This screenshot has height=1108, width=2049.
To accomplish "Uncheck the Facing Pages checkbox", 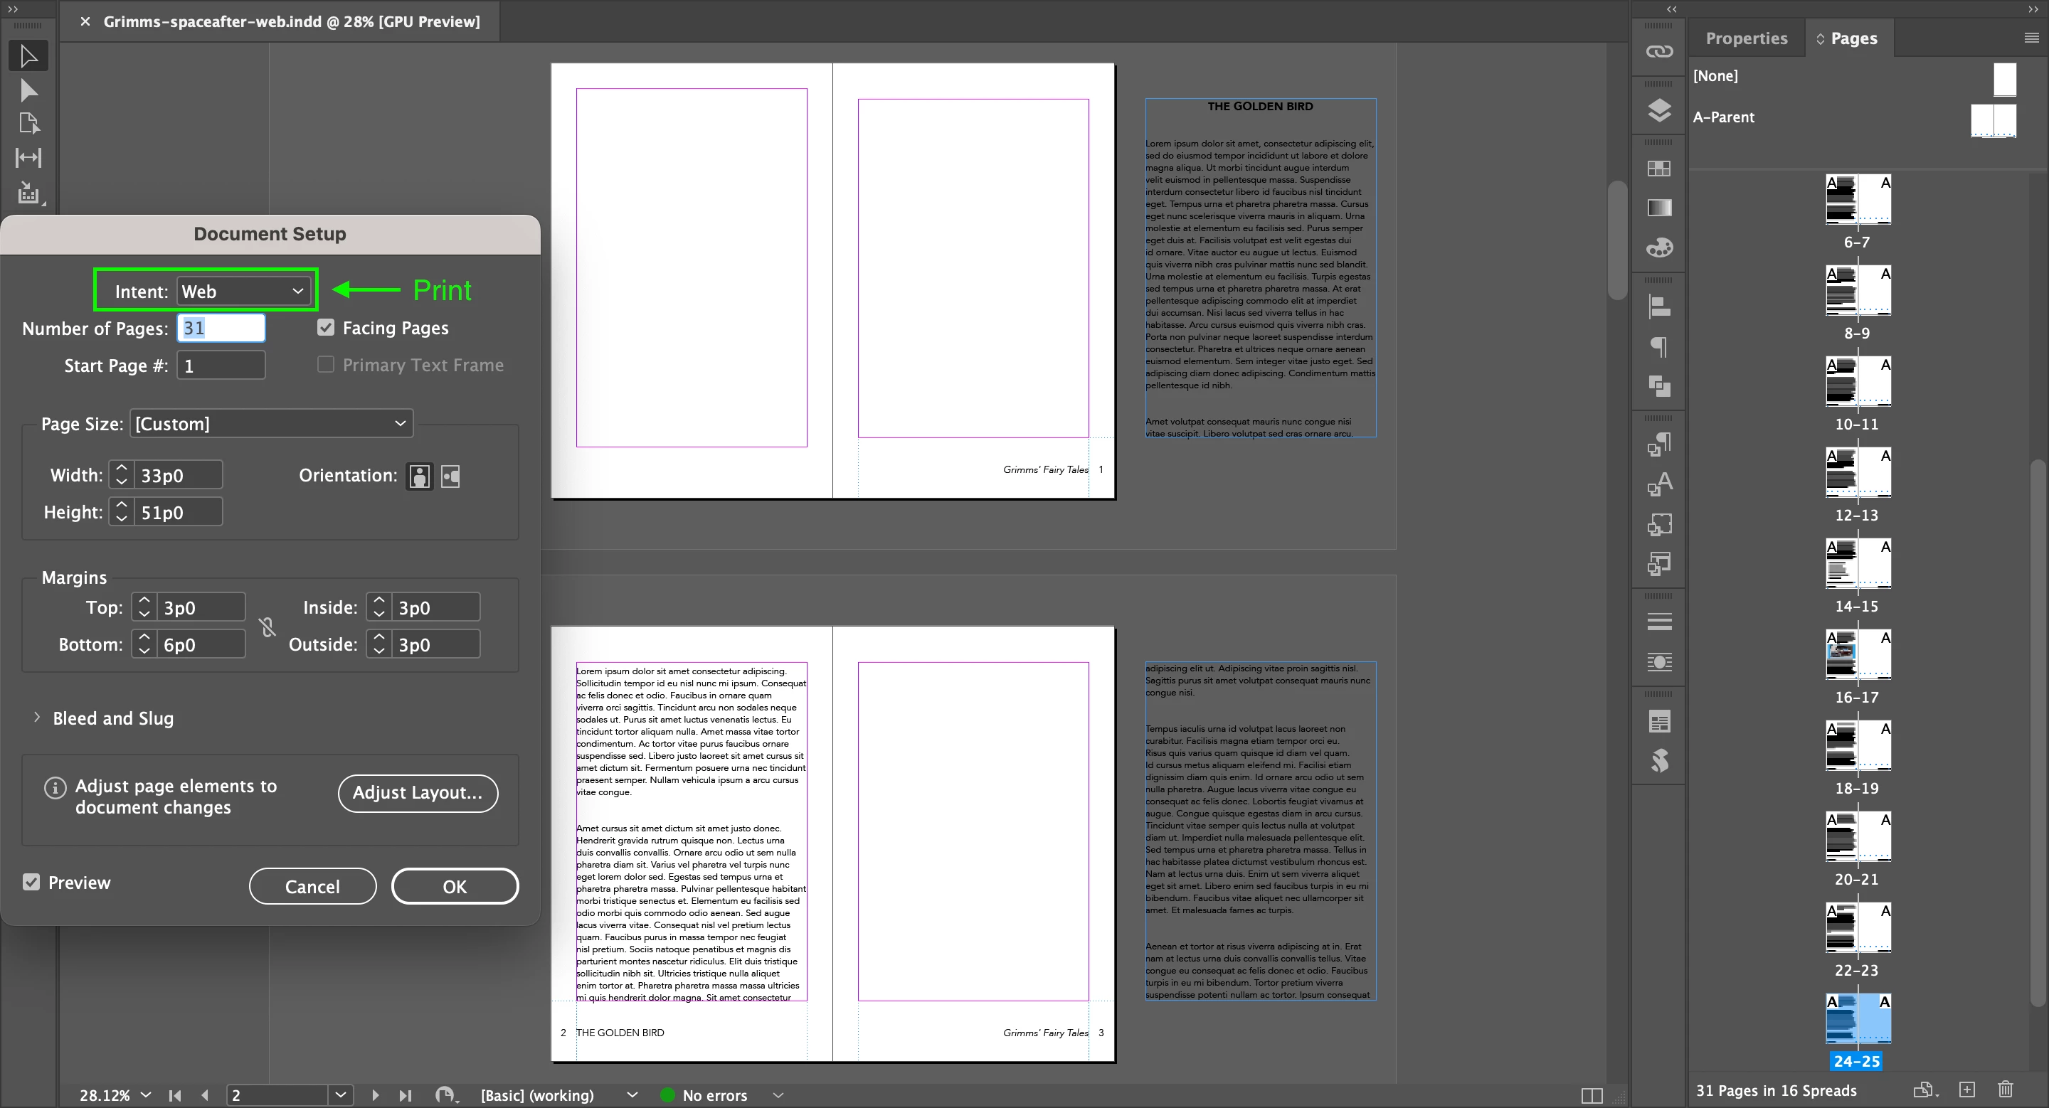I will pyautogui.click(x=325, y=327).
